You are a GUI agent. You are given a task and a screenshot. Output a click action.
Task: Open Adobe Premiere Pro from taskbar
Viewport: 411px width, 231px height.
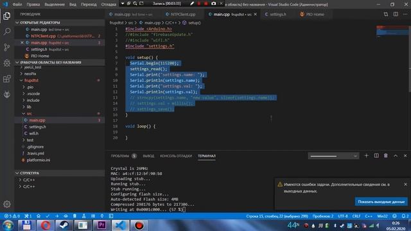(101, 225)
